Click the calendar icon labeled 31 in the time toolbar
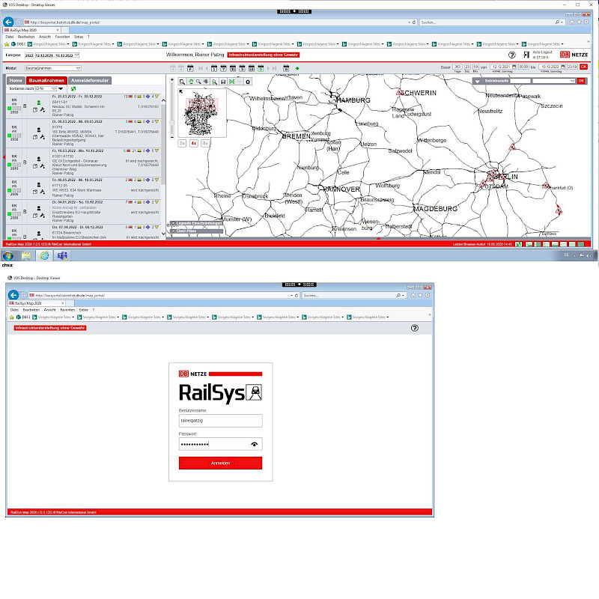This screenshot has height=599, width=599. click(x=233, y=68)
